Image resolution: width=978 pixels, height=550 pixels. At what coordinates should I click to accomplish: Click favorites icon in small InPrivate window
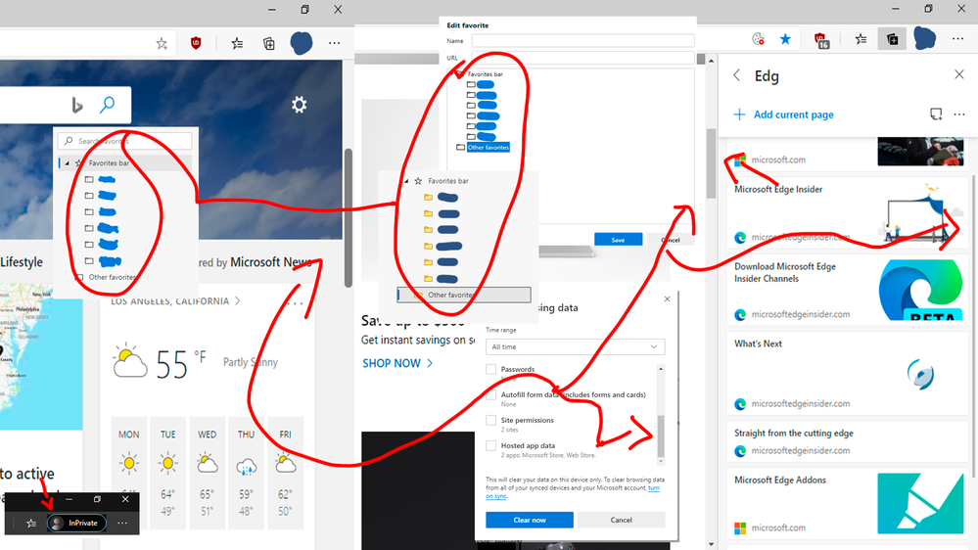click(x=31, y=524)
